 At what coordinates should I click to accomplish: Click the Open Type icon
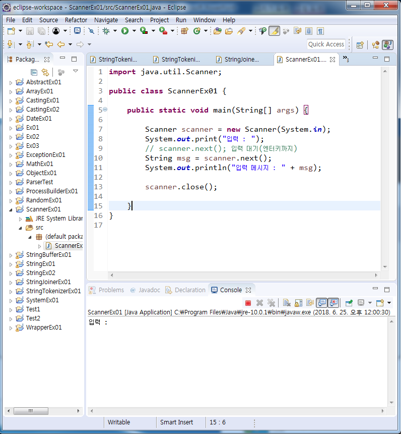(218, 31)
